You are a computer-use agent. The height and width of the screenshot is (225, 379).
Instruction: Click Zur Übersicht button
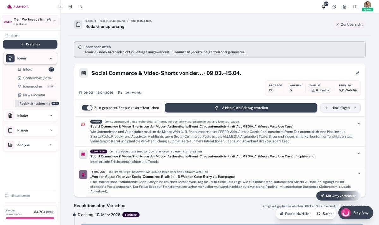(349, 24)
